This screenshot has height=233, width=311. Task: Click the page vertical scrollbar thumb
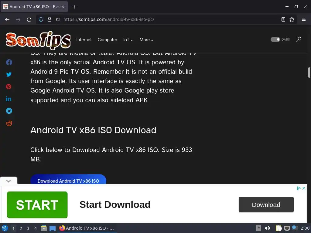(x=309, y=73)
